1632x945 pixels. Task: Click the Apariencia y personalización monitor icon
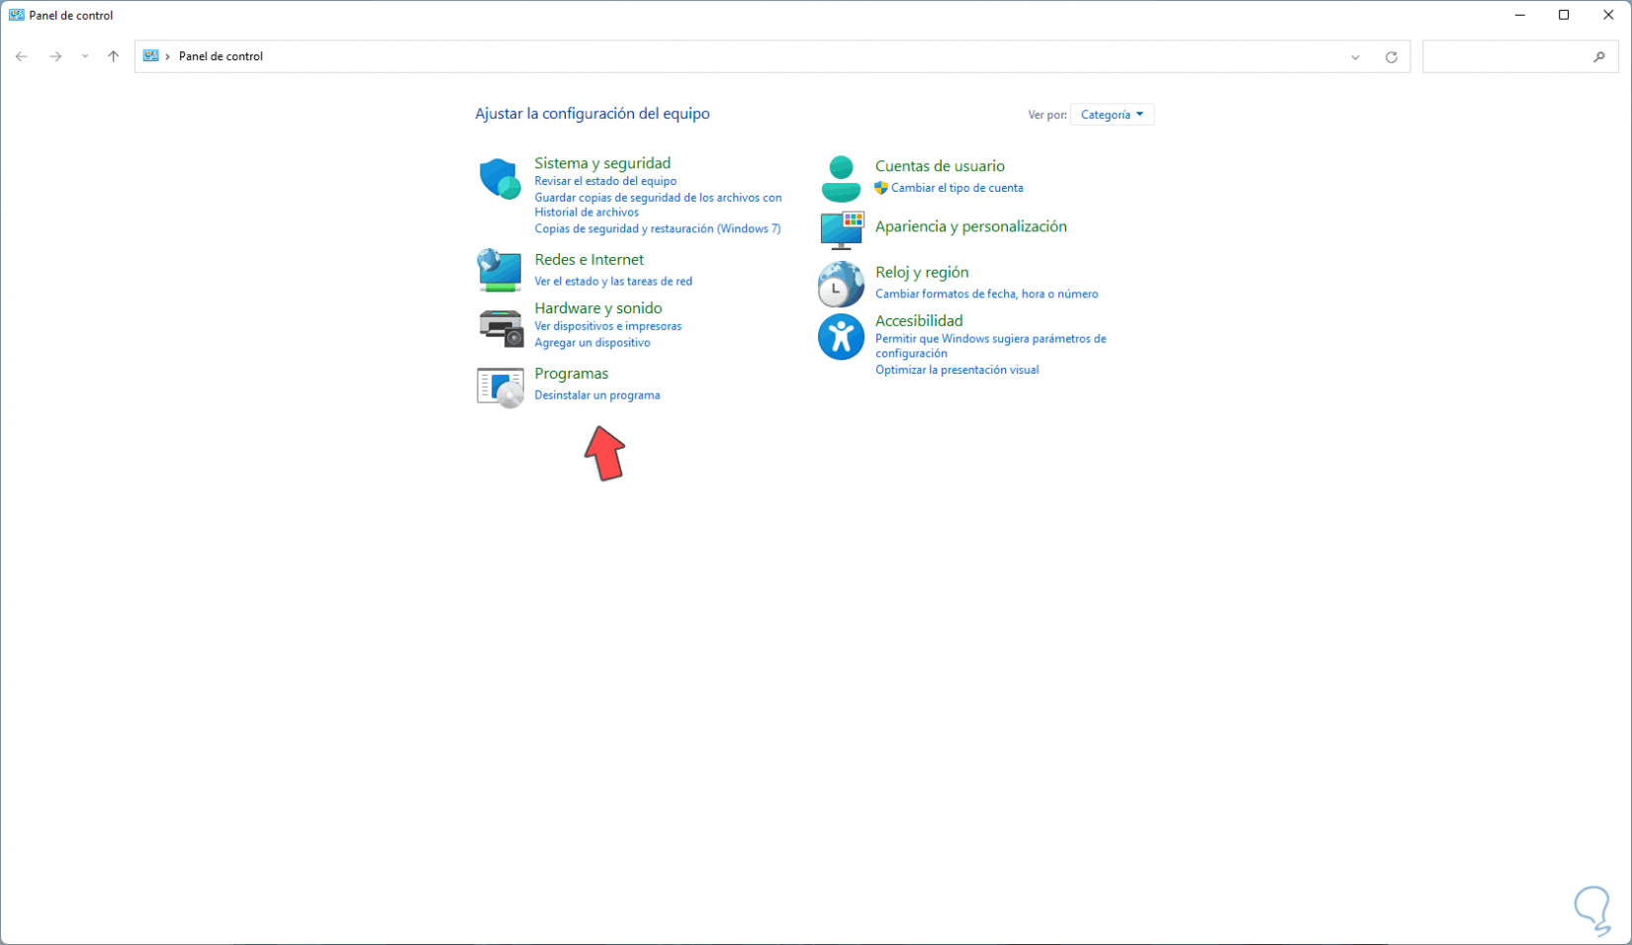(x=842, y=230)
